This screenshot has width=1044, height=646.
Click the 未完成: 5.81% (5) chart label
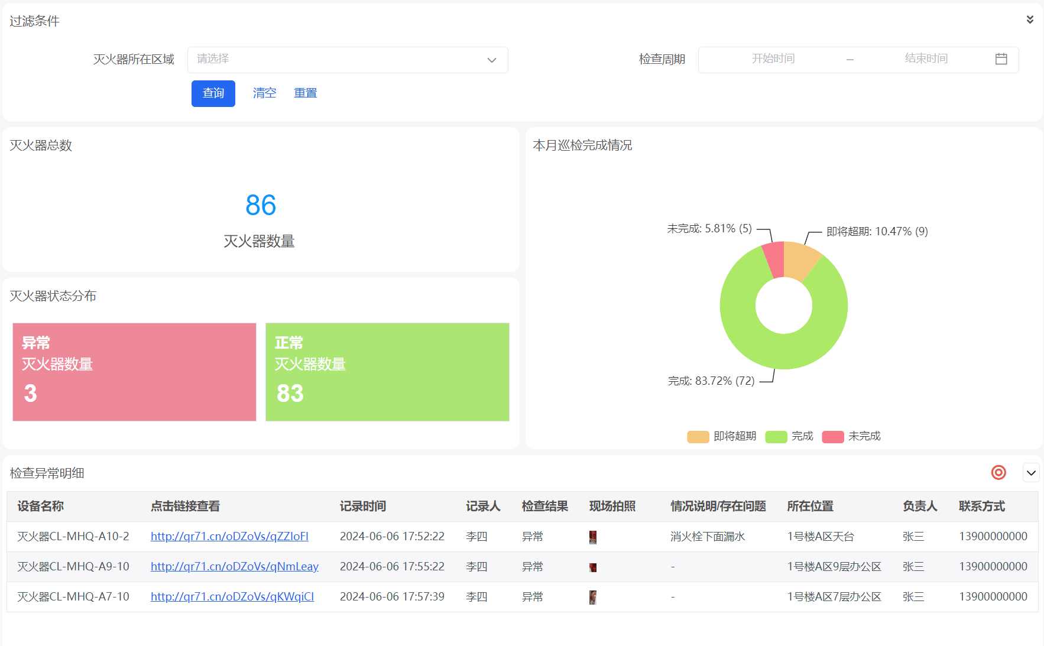tap(709, 228)
